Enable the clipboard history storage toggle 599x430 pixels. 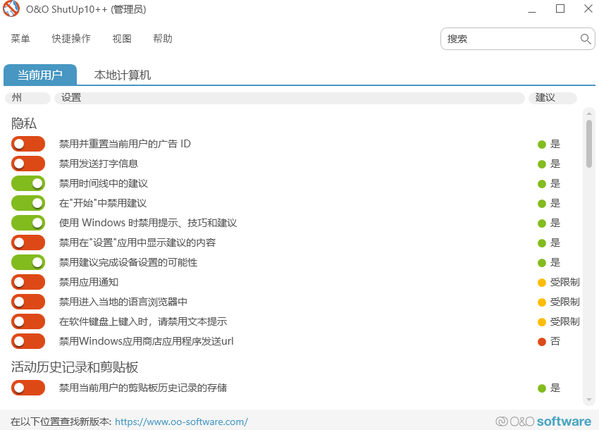tap(27, 388)
